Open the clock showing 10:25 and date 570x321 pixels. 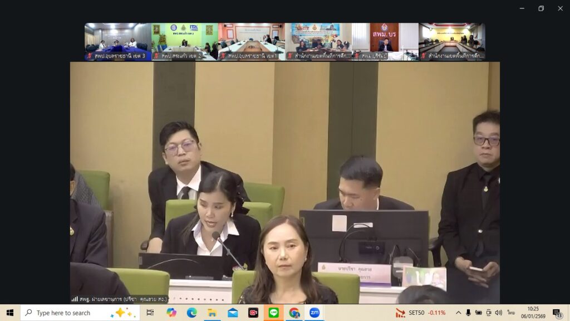pos(532,313)
